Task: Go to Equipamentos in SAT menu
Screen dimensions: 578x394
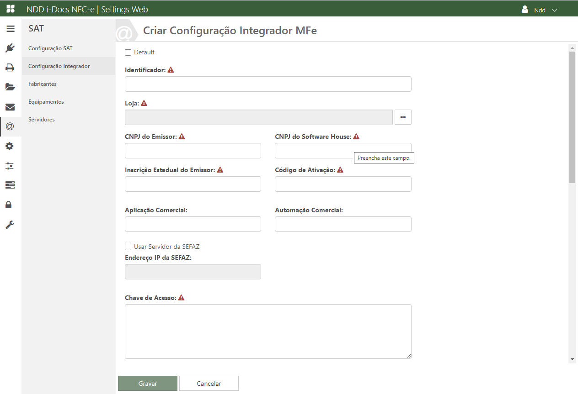Action: click(x=46, y=102)
